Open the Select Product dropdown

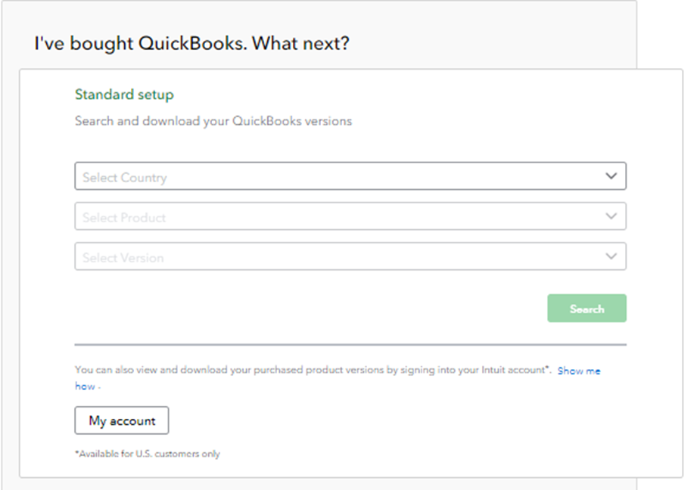[350, 216]
